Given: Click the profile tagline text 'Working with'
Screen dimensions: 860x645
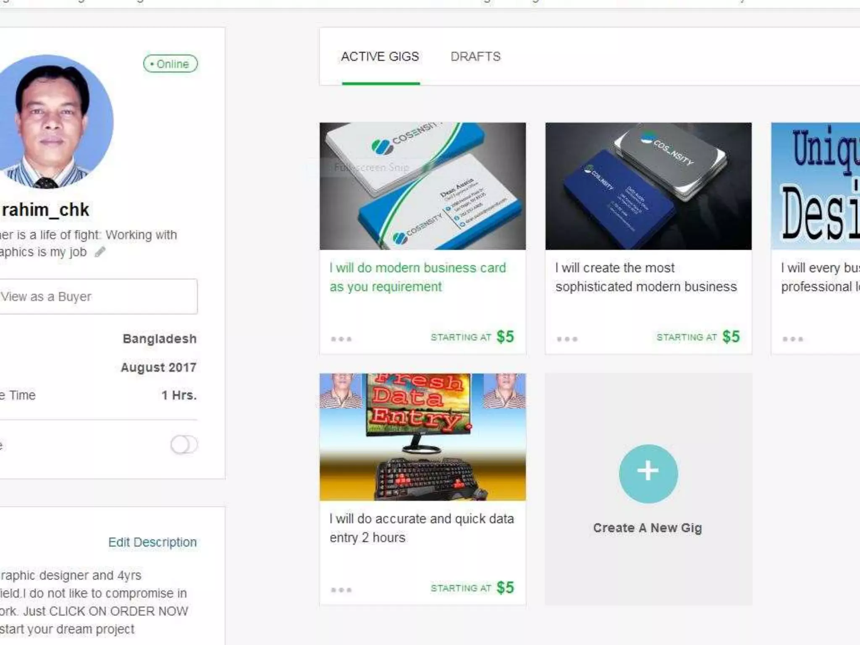Looking at the screenshot, I should point(141,235).
